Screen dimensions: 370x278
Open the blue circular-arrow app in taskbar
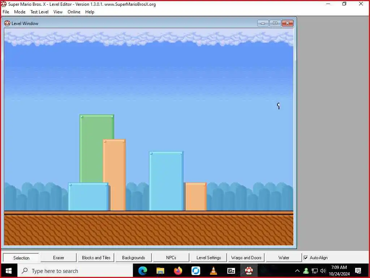pos(195,271)
